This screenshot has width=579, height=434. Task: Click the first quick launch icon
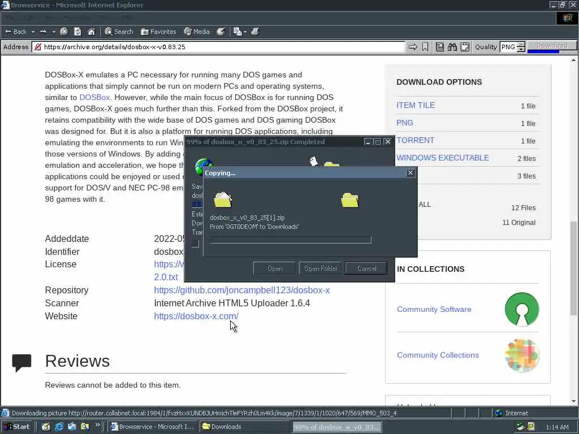click(46, 427)
